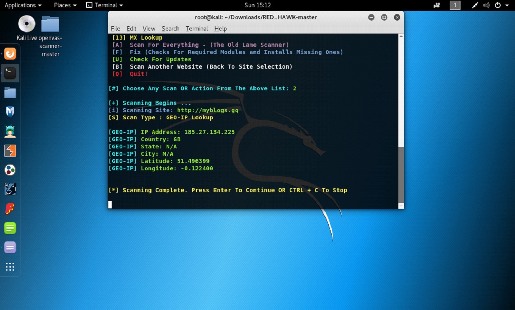The height and width of the screenshot is (310, 515).
Task: Click 'Scanning Complete' message line
Action: pyautogui.click(x=228, y=190)
